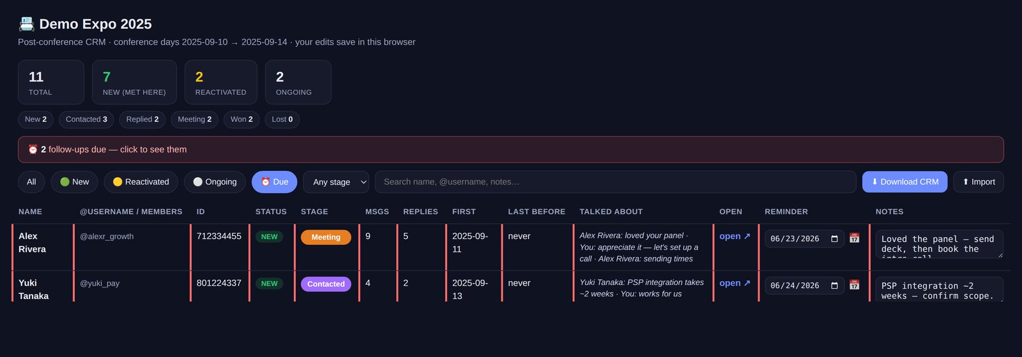
Task: Focus the search name, username, notes field
Action: tap(615, 182)
